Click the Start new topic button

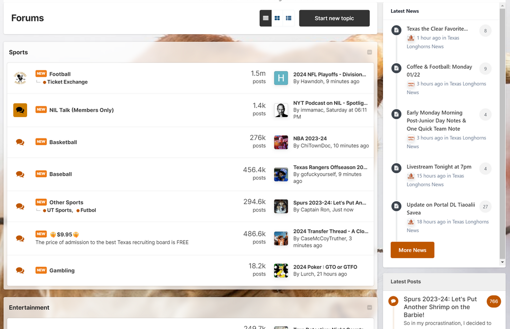tap(334, 18)
